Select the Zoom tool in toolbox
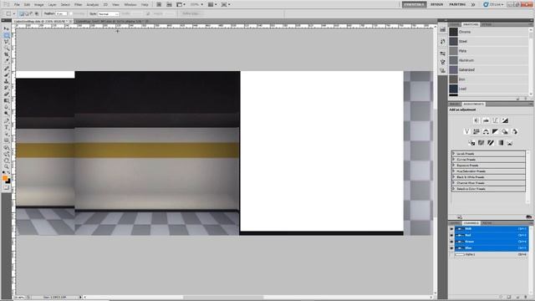The image size is (535, 301). pos(7,167)
